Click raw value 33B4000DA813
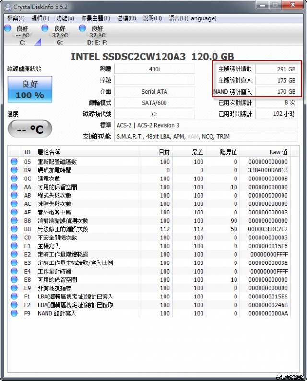The width and height of the screenshot is (307, 381). 268,170
